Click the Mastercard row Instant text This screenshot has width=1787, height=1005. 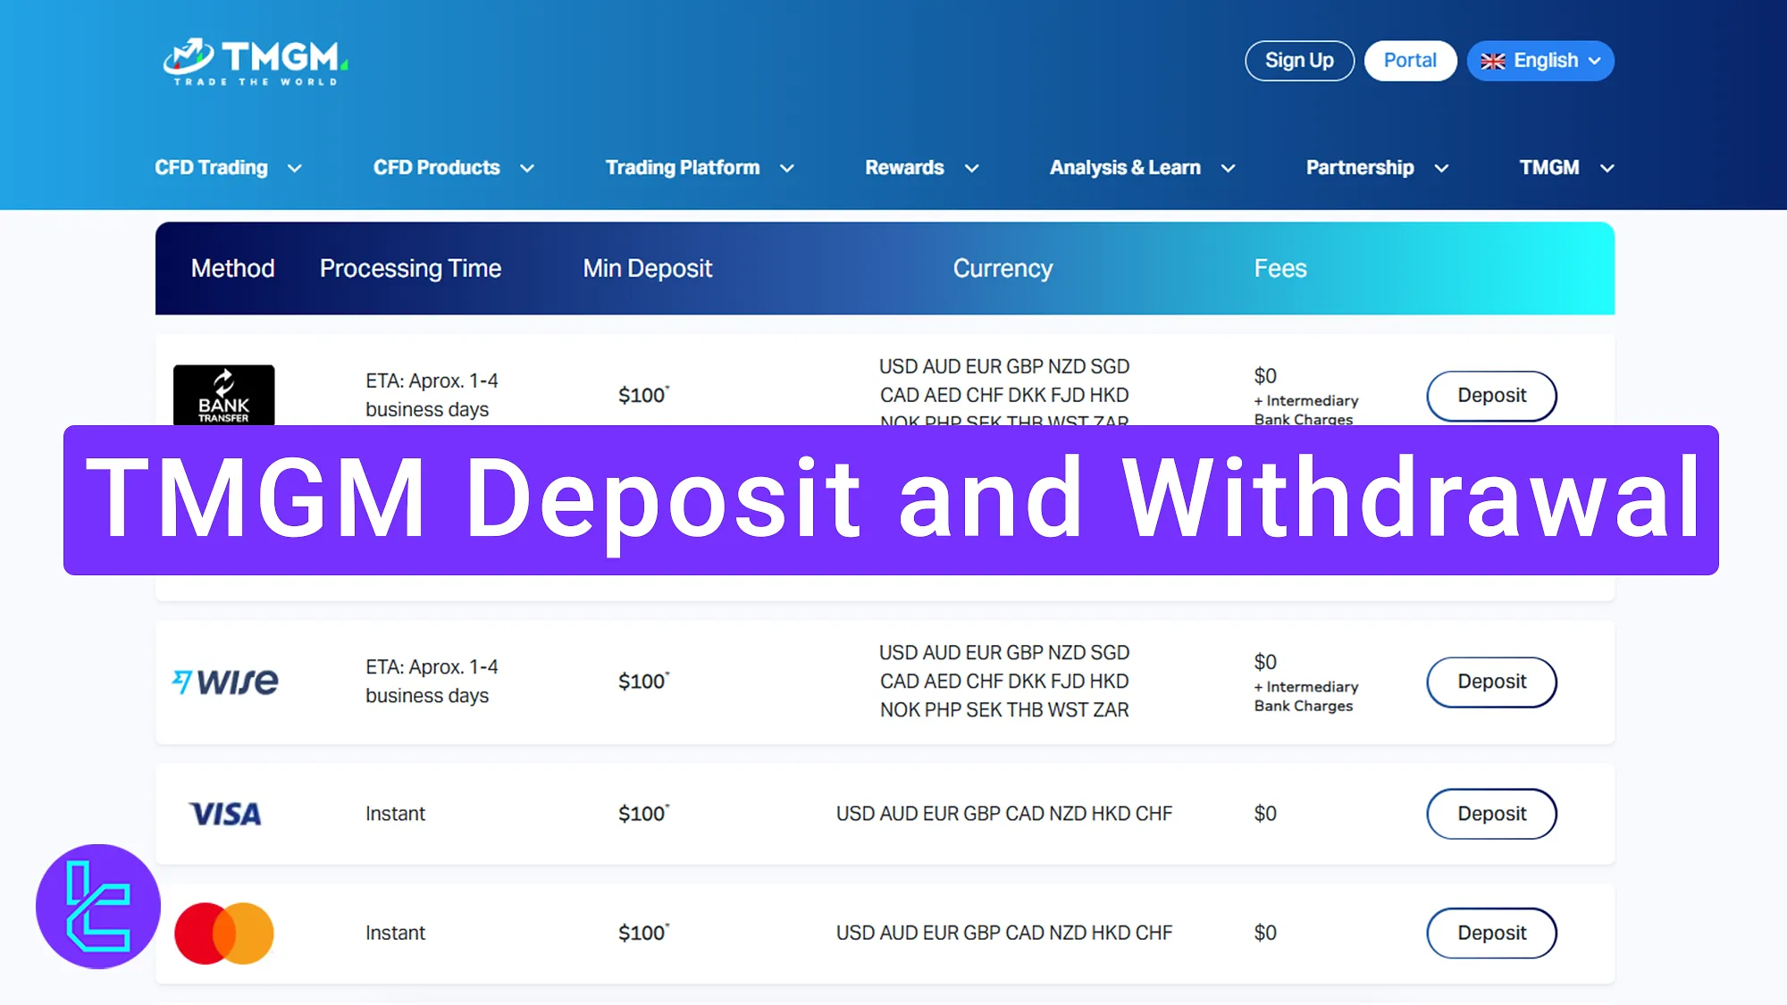pyautogui.click(x=395, y=933)
